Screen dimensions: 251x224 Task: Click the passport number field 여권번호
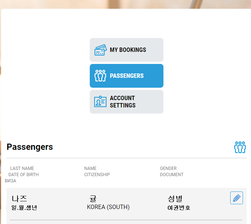pyautogui.click(x=179, y=208)
